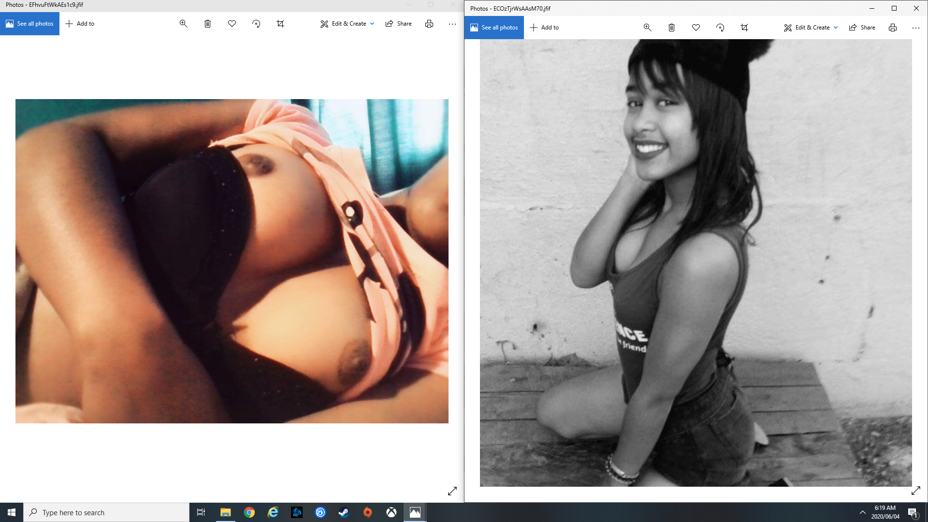Click See all photos in left window
Screen dimensions: 928x522
click(x=30, y=24)
